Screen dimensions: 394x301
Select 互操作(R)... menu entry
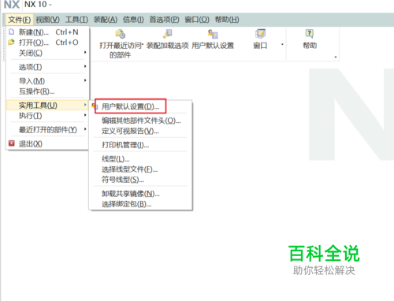click(x=48, y=91)
